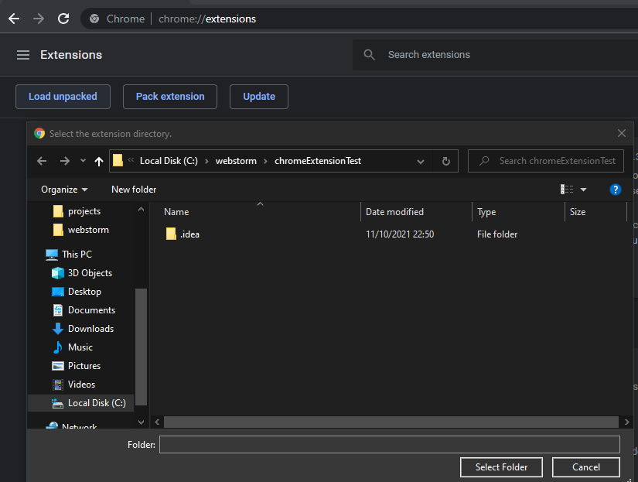Click the Search extensions field
638x482 pixels.
(x=495, y=55)
